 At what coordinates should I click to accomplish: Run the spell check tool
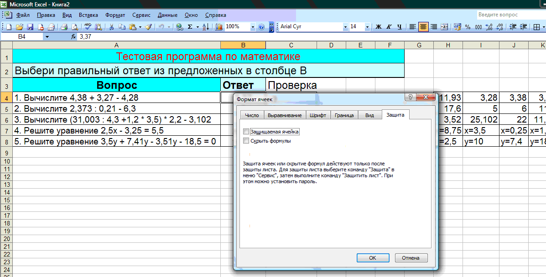coord(88,27)
